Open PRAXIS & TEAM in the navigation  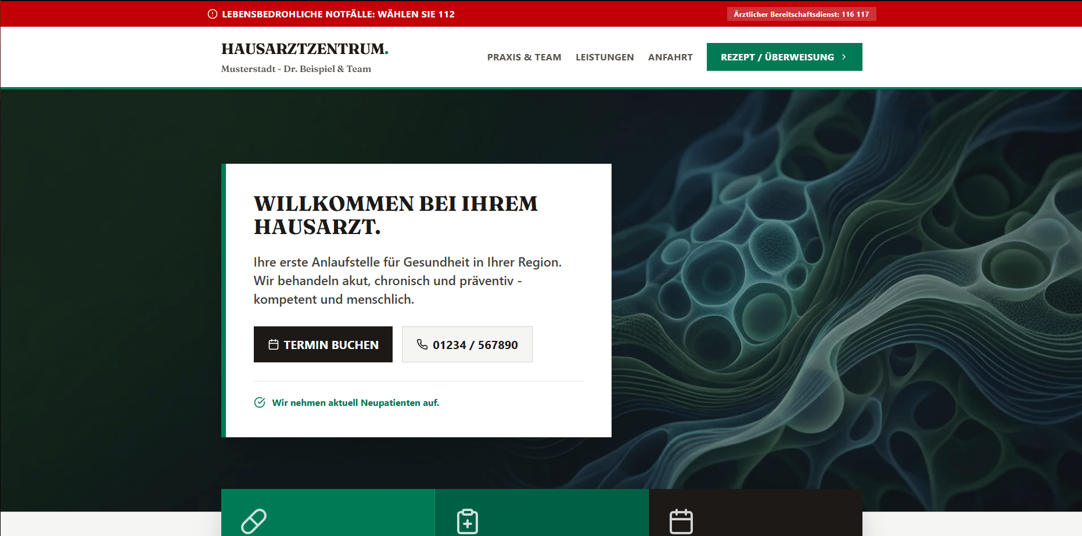click(x=524, y=57)
